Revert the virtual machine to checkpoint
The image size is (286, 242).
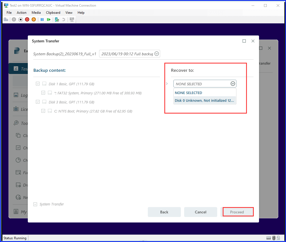point(64,19)
